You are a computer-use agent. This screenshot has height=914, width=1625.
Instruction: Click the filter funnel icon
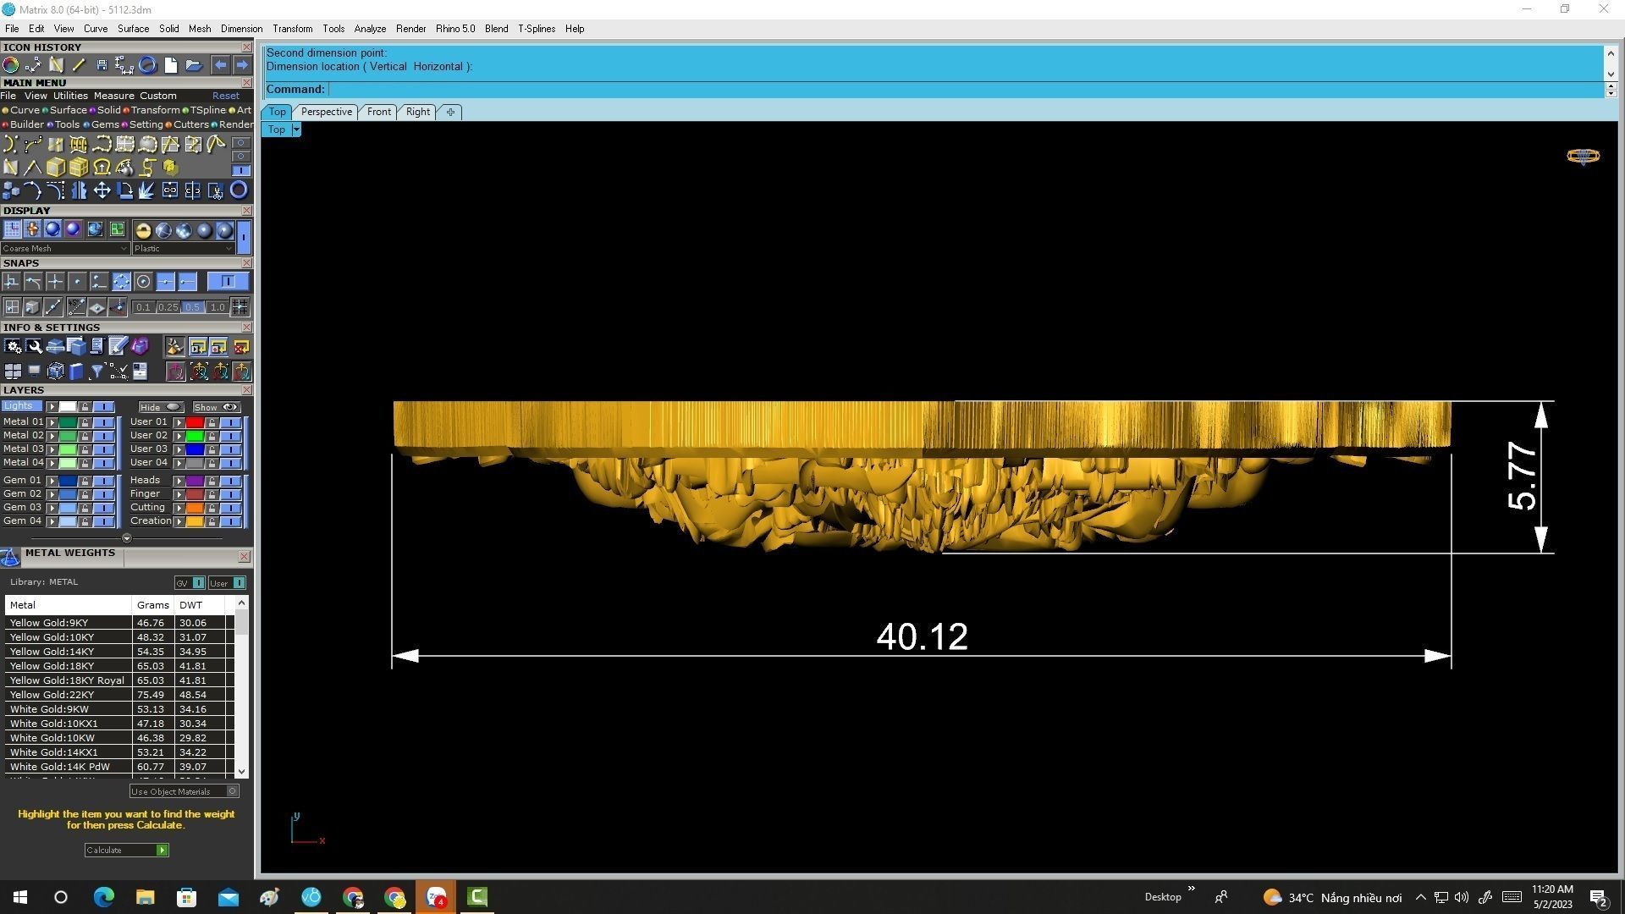(96, 372)
